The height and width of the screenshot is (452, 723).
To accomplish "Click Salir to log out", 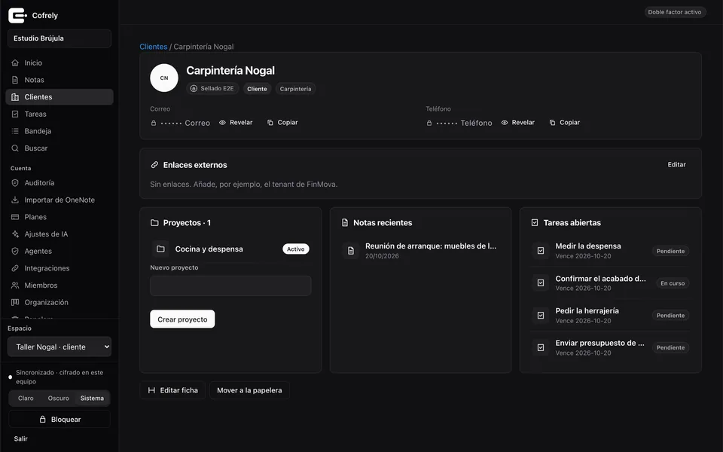I will click(x=21, y=438).
